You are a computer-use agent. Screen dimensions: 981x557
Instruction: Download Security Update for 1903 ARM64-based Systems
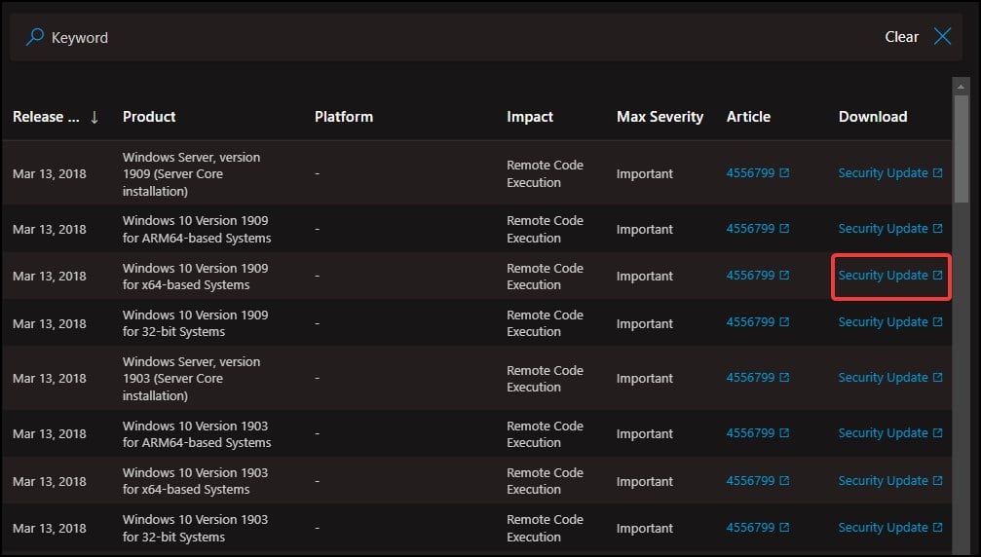click(x=883, y=433)
